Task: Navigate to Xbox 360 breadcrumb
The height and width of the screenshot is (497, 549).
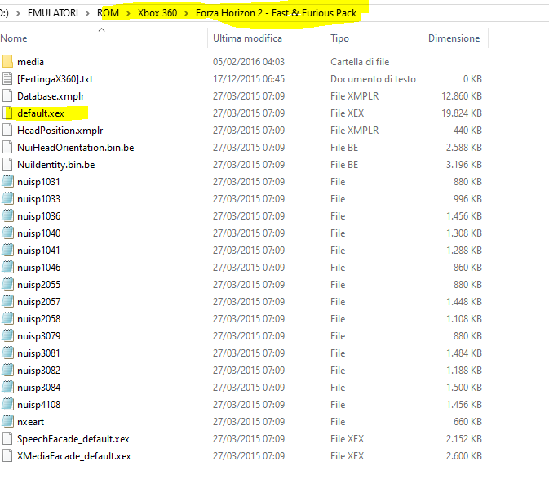Action: [x=157, y=13]
